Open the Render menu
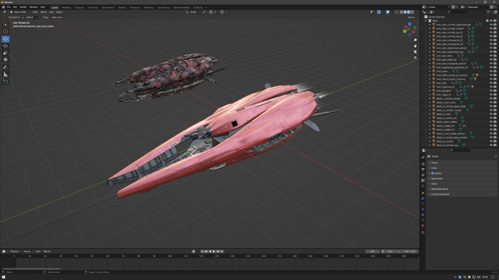 [x=23, y=7]
